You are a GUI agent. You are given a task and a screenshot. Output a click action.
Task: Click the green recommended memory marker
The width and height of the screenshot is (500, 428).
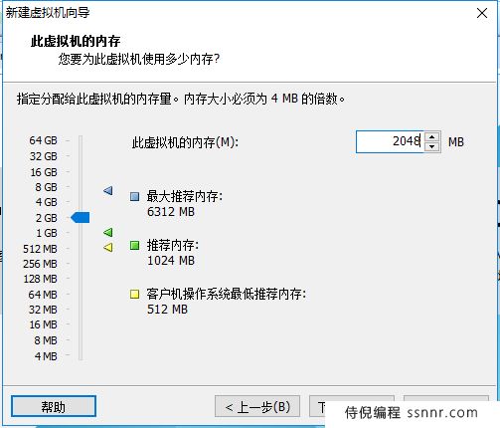point(108,232)
